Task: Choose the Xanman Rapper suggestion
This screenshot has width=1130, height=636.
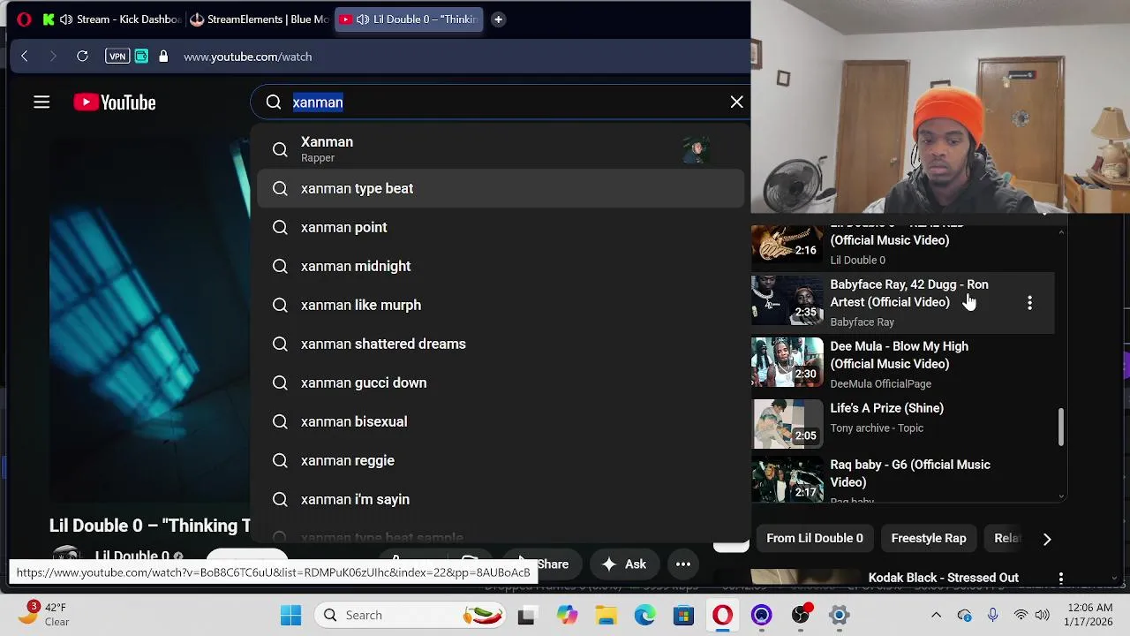Action: [x=500, y=149]
